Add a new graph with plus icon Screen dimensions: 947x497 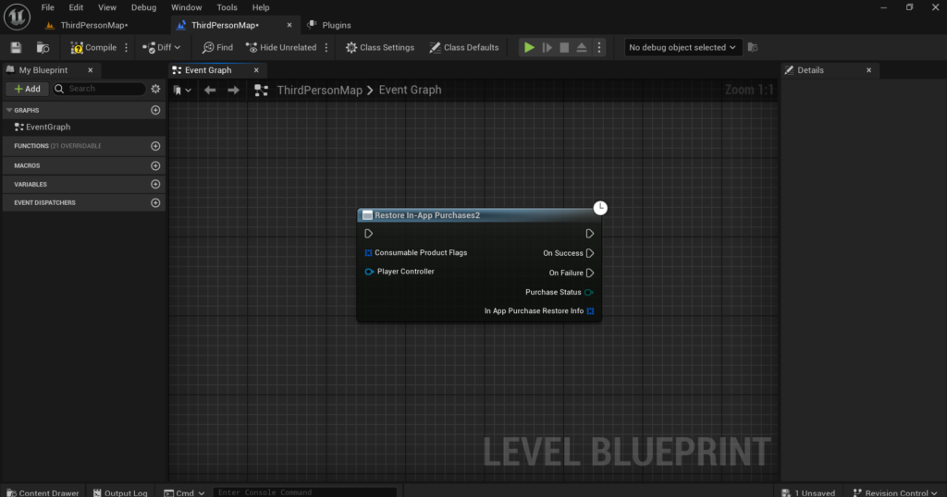pos(155,110)
